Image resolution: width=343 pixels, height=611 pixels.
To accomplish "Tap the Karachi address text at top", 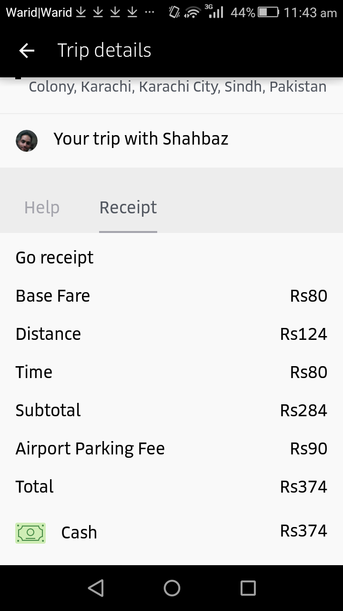I will pos(177,87).
